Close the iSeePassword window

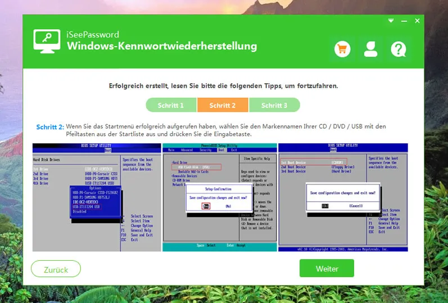417,21
